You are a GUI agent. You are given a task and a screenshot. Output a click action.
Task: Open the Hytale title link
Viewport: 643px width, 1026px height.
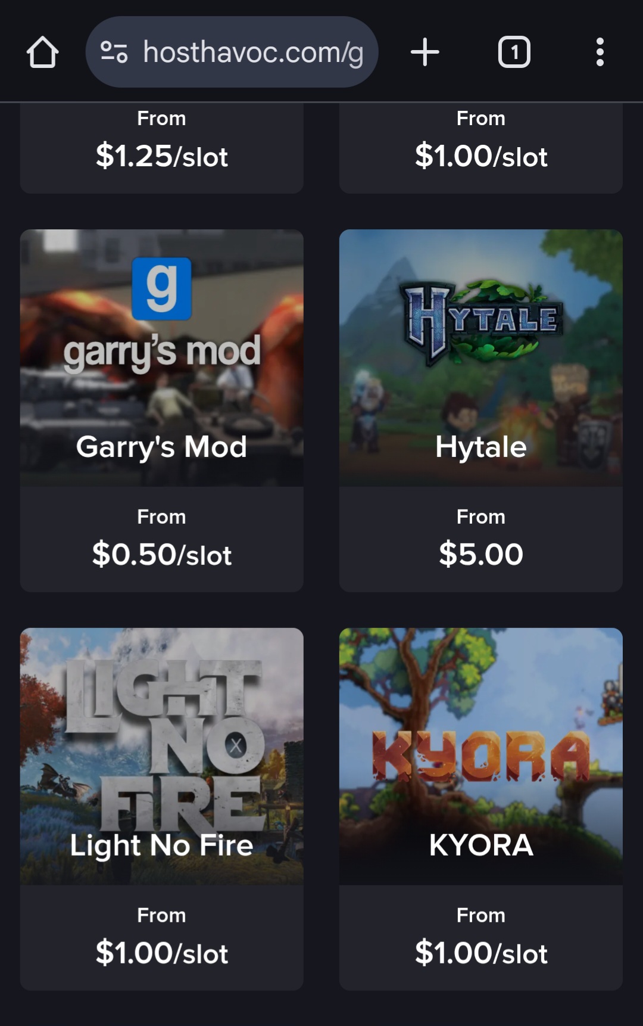tap(481, 447)
